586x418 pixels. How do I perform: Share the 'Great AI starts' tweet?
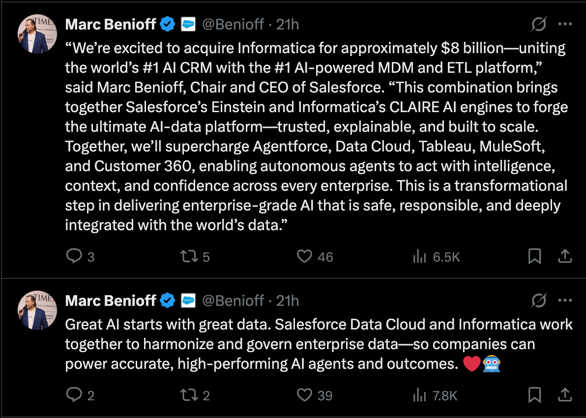(565, 395)
